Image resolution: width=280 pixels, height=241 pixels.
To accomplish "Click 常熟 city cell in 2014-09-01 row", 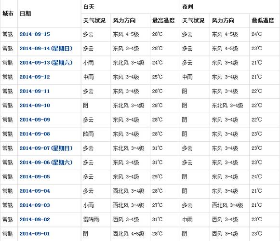I will tap(8, 234).
